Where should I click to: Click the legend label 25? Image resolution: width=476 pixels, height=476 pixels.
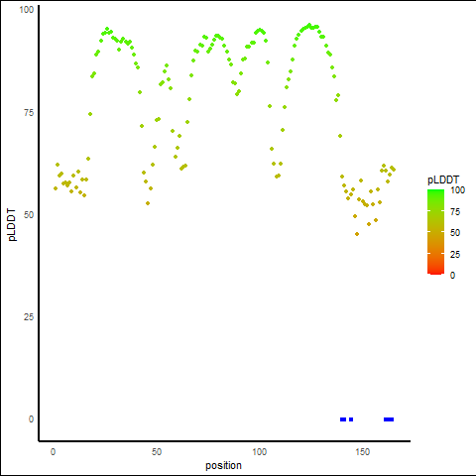point(455,255)
